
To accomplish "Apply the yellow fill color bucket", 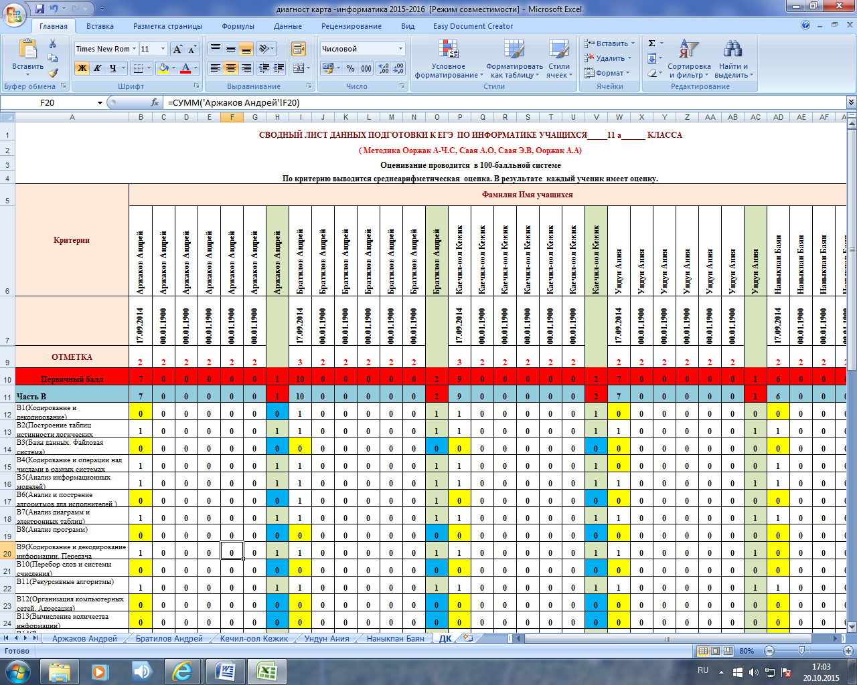I will (x=163, y=68).
